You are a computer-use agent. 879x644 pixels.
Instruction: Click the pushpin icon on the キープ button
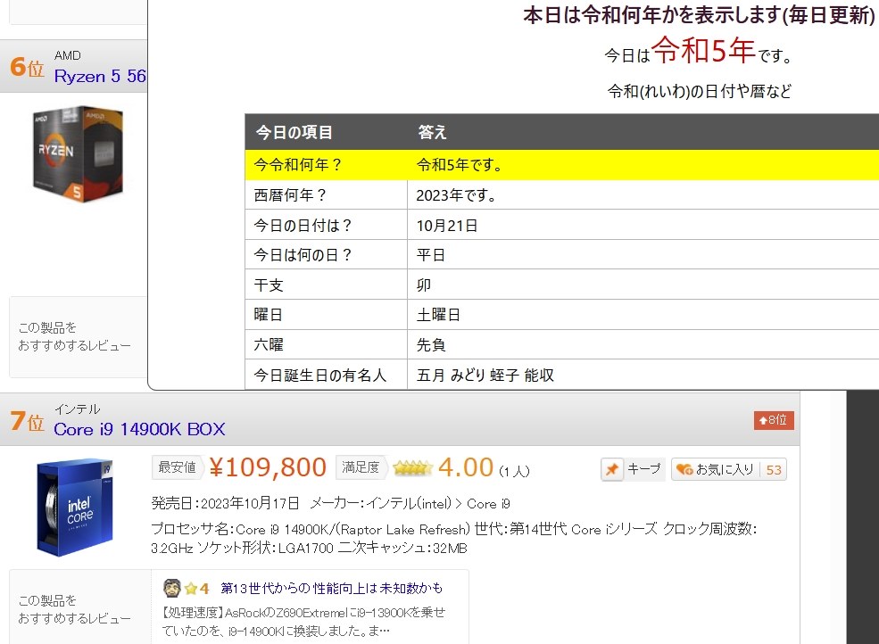coord(611,468)
